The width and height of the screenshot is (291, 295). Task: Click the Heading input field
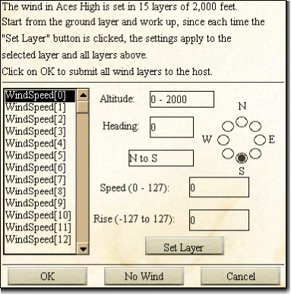[x=172, y=127]
